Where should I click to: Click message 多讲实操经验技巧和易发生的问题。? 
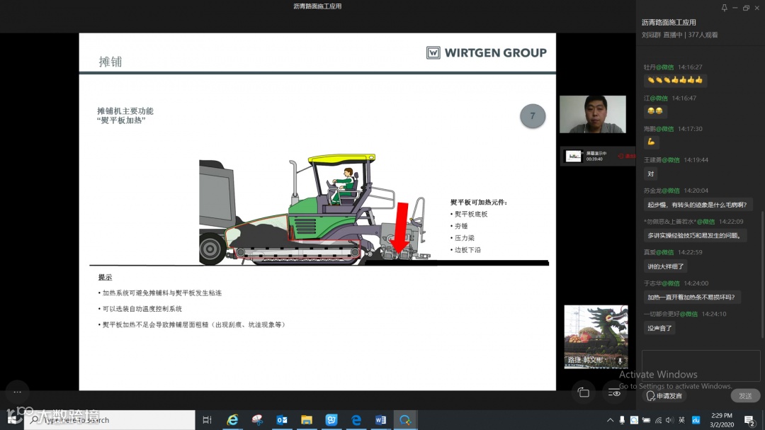(x=694, y=236)
